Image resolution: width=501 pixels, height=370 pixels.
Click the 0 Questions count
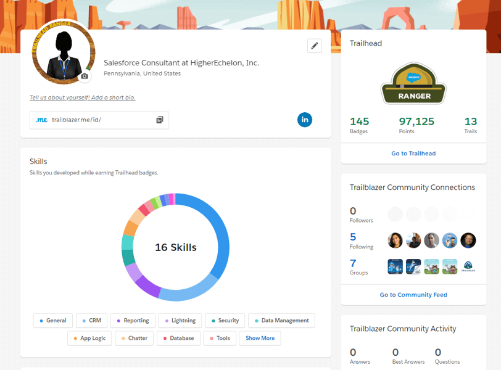click(437, 352)
